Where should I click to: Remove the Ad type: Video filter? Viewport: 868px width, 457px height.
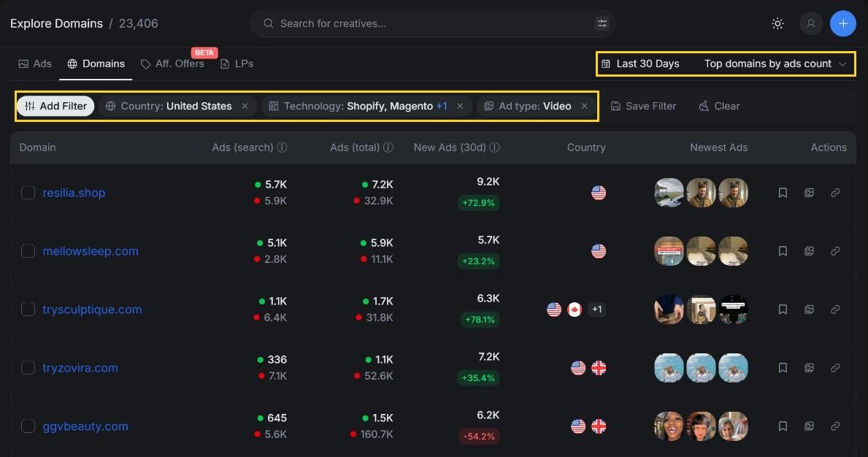(x=584, y=106)
